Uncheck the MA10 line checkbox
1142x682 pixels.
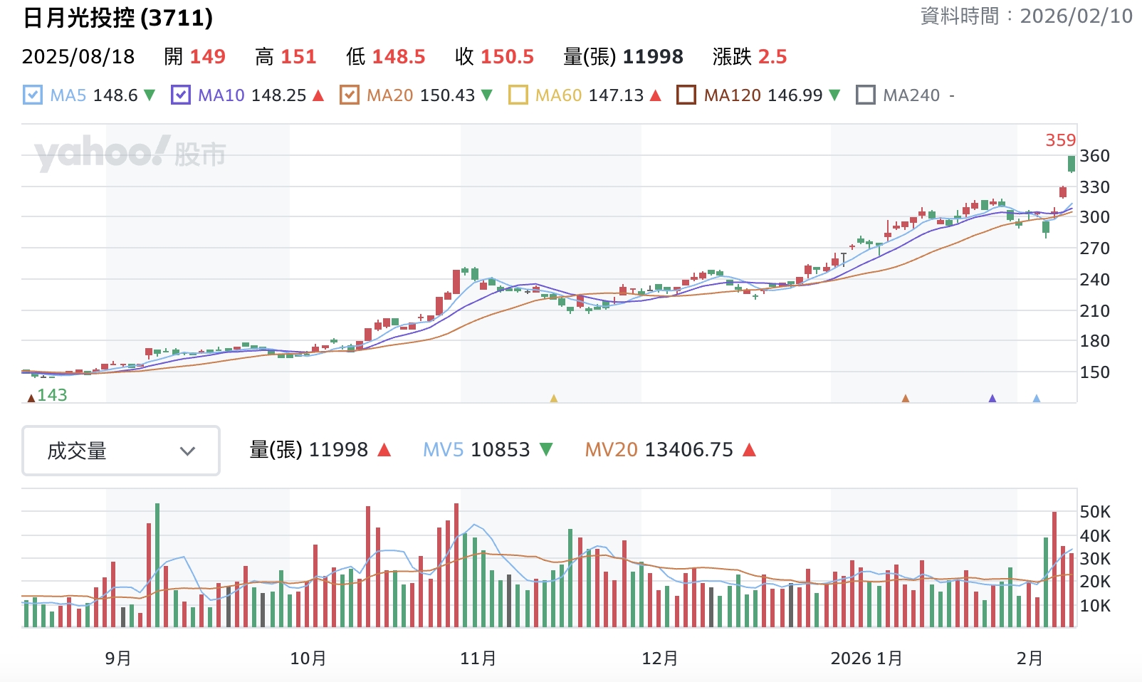(181, 95)
